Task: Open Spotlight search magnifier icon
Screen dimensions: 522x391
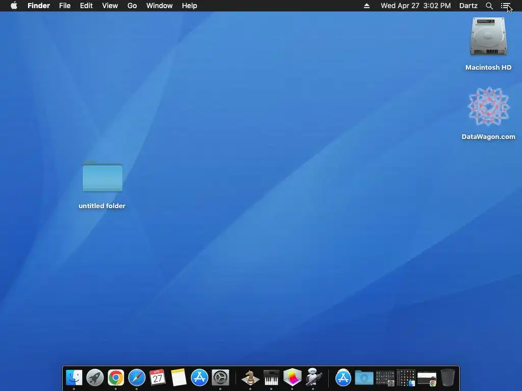Action: click(489, 6)
